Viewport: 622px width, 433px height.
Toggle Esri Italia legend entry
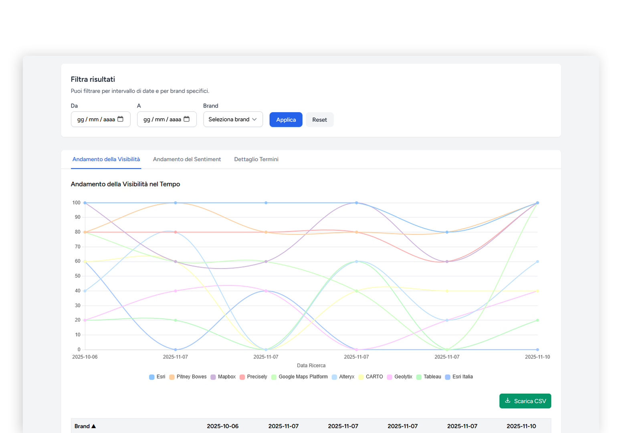click(x=459, y=377)
